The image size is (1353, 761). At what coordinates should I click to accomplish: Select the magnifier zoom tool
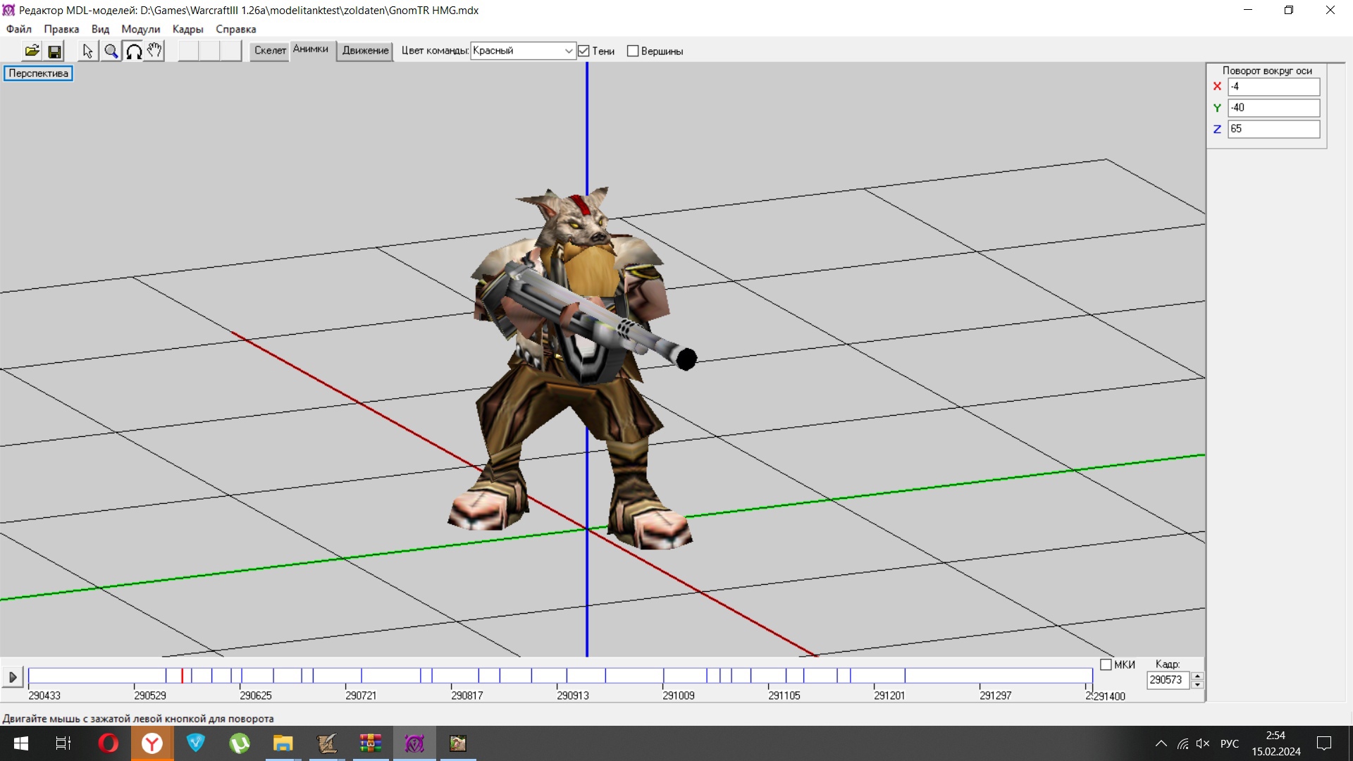point(111,51)
